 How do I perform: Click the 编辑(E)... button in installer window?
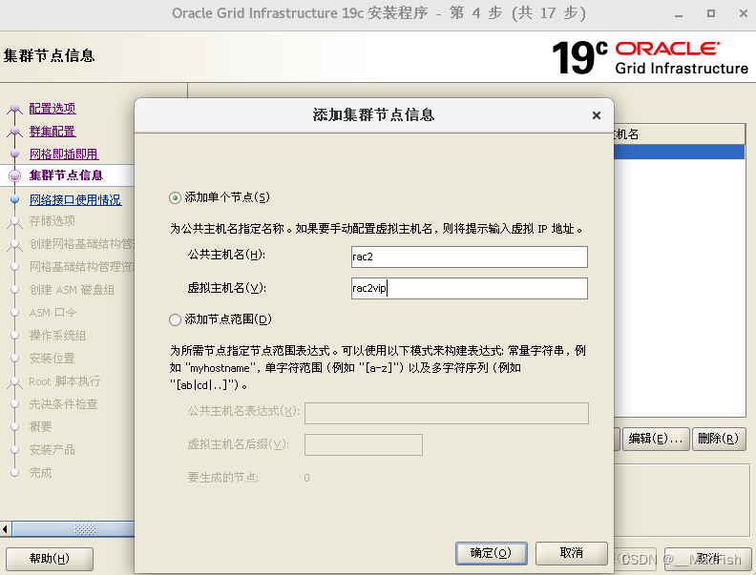[x=655, y=439]
